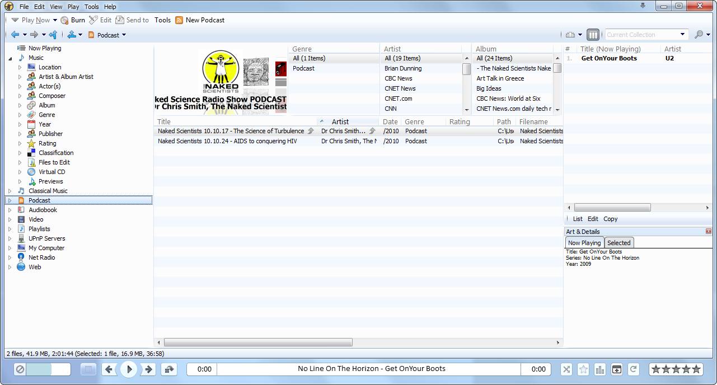Expand the Playlists tree node
The image size is (717, 385).
pyautogui.click(x=10, y=229)
